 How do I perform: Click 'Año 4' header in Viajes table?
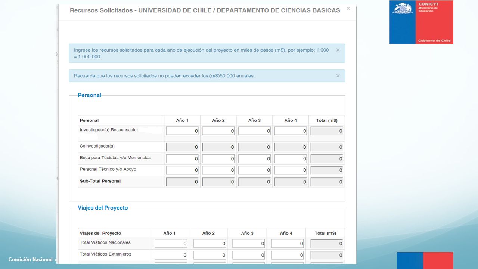(x=286, y=233)
